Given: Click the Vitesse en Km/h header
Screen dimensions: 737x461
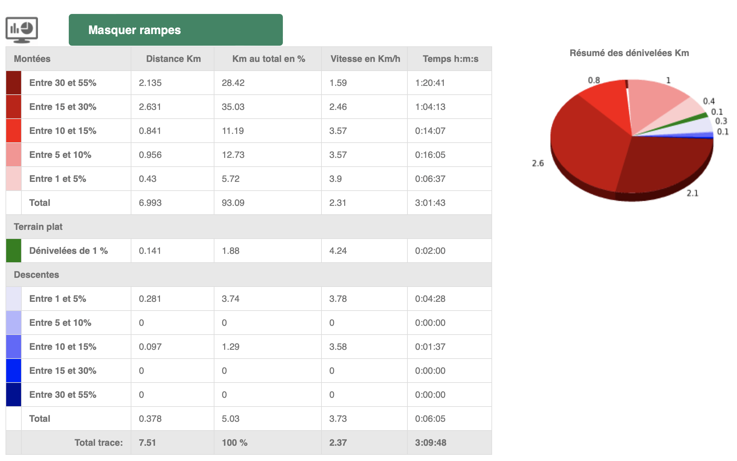Looking at the screenshot, I should pos(365,59).
